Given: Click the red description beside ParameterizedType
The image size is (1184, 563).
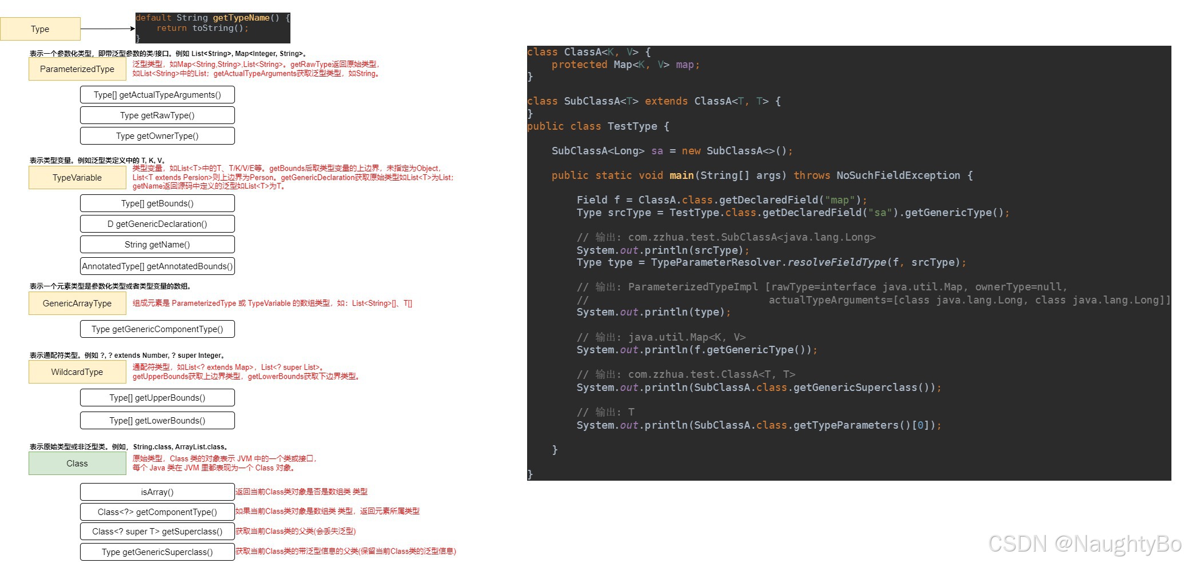Looking at the screenshot, I should click(x=256, y=69).
